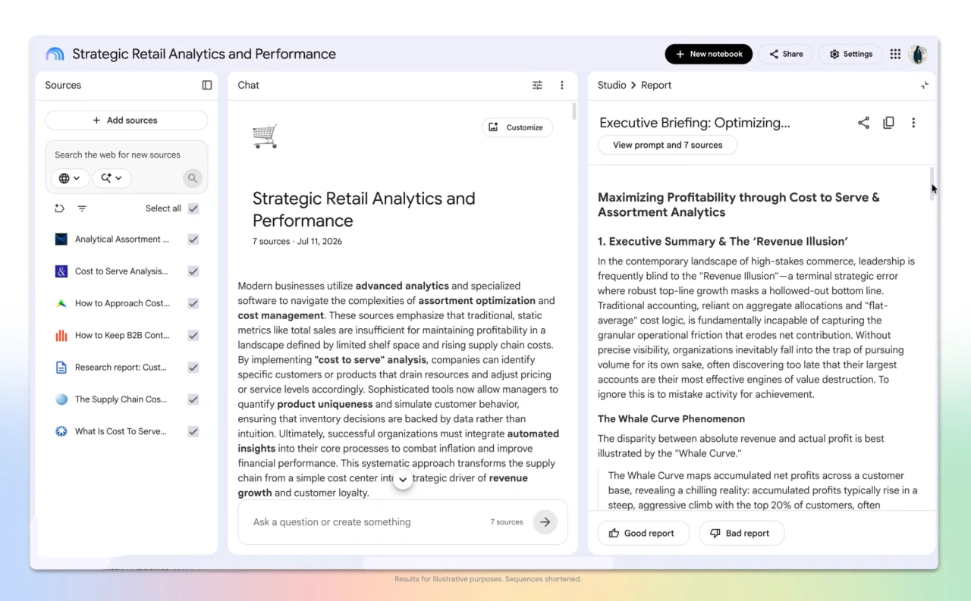971x601 pixels.
Task: Open the research mode dropdown
Action: point(112,178)
